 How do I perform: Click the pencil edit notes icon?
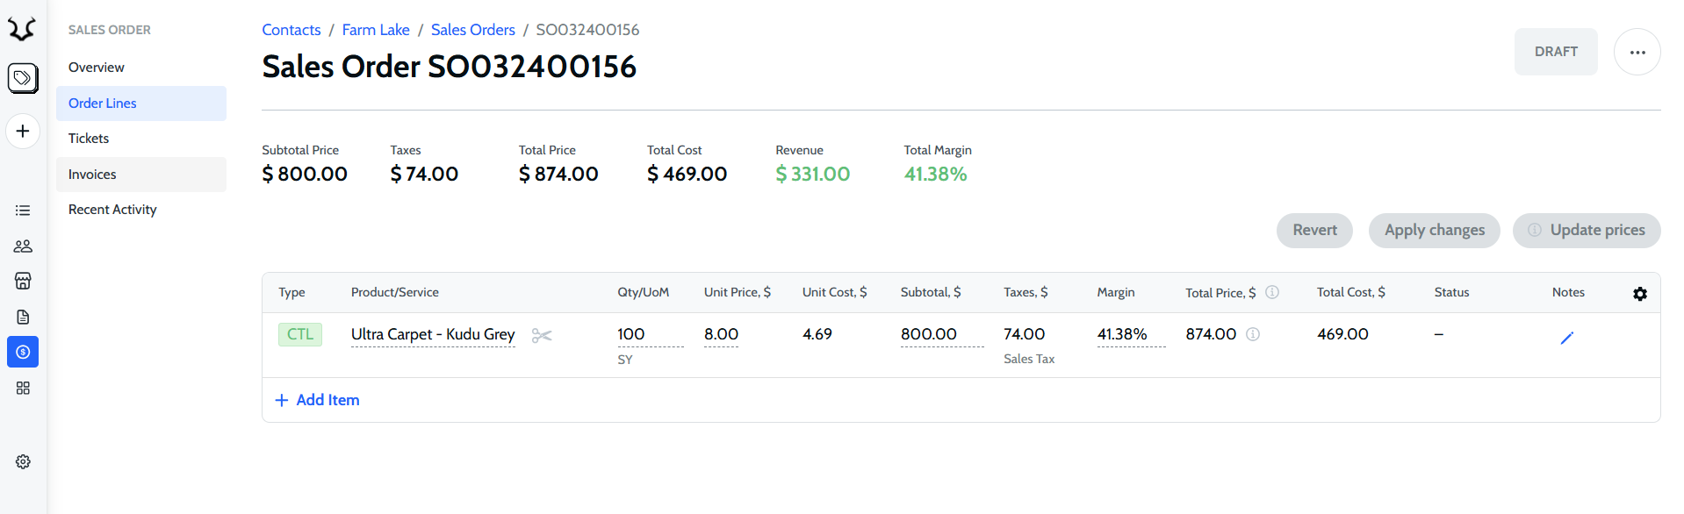tap(1566, 338)
